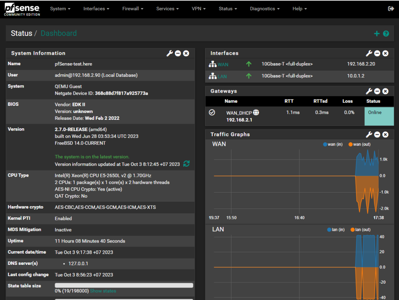This screenshot has width=399, height=300.
Task: Click the WAN interface link
Action: [223, 65]
